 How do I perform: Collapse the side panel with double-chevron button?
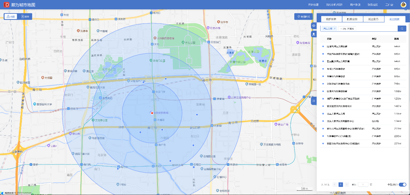[x=314, y=101]
